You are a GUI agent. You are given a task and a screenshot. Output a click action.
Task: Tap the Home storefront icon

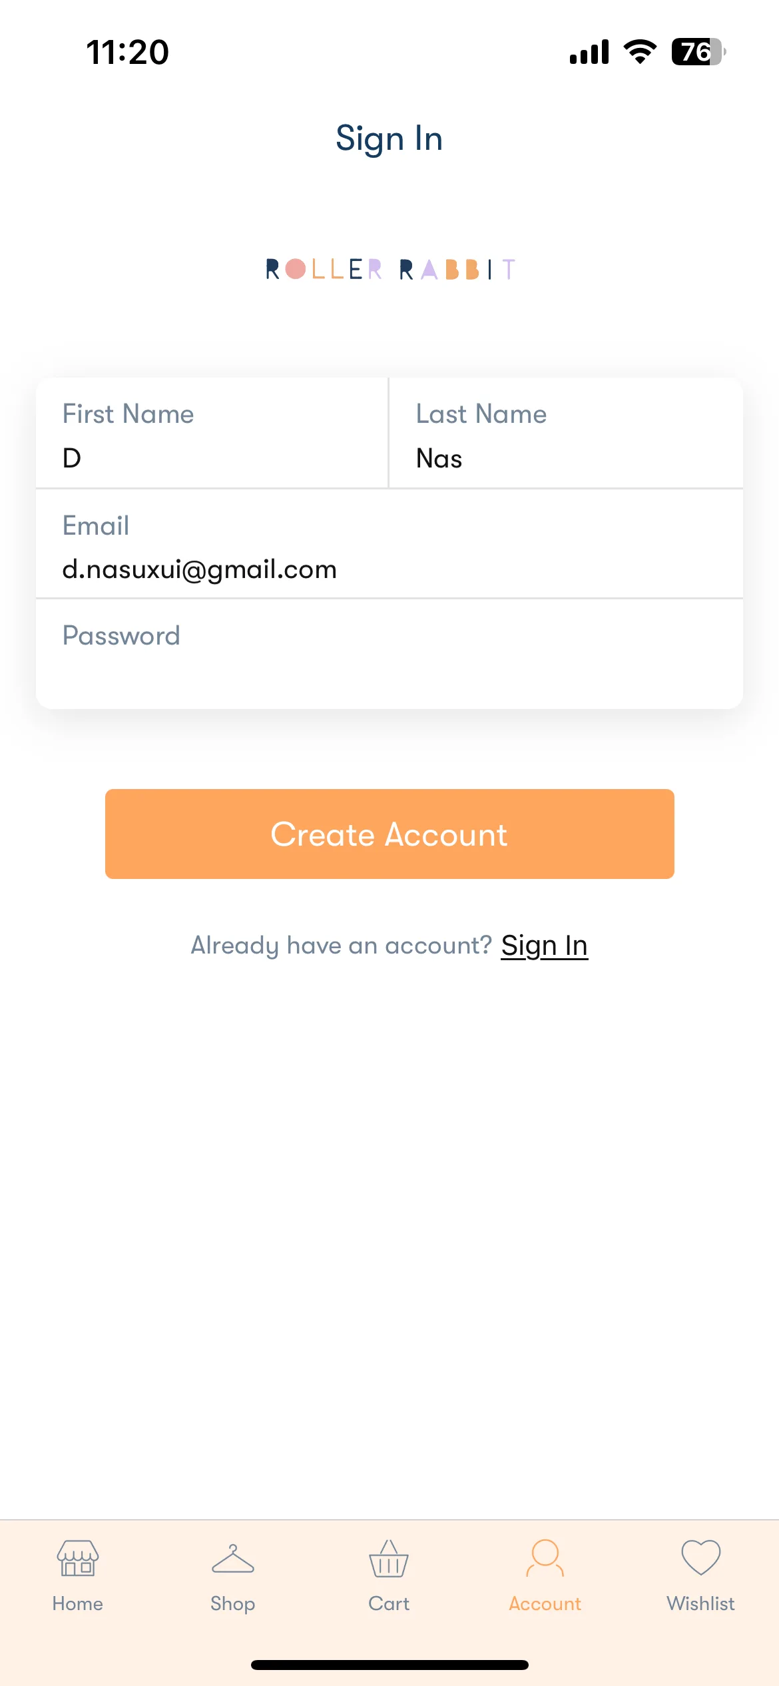tap(78, 1557)
